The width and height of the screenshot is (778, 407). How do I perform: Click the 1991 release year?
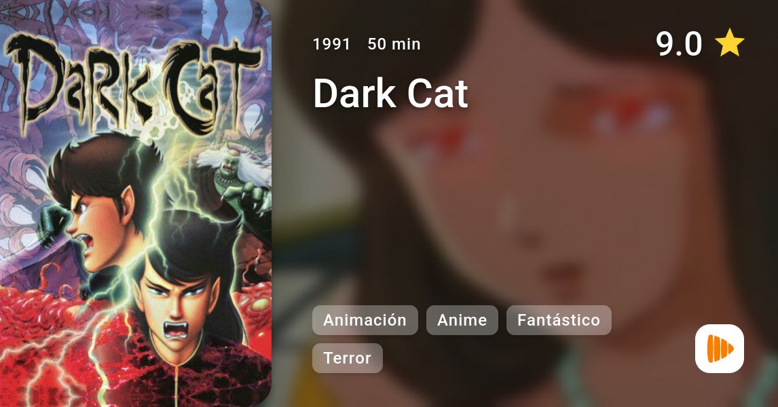click(331, 44)
